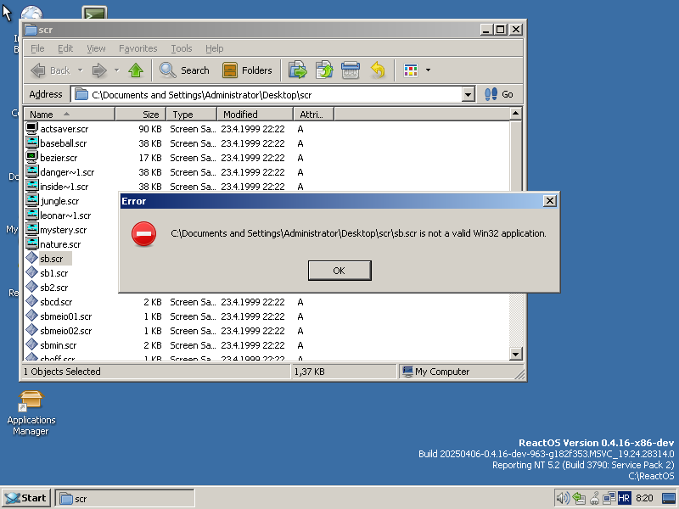Click the Go button
This screenshot has width=679, height=509.
pos(499,94)
